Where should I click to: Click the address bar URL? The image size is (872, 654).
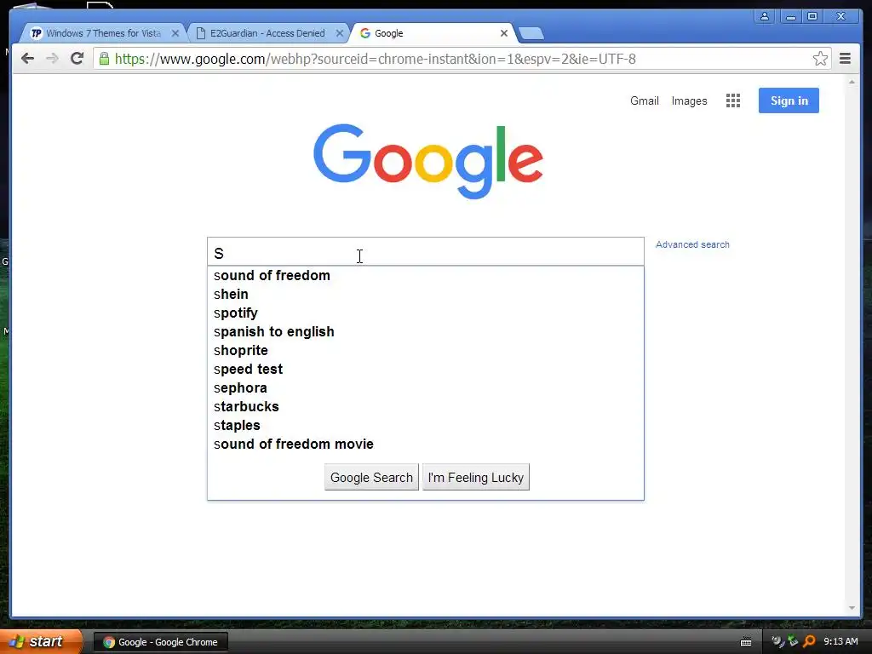click(375, 59)
